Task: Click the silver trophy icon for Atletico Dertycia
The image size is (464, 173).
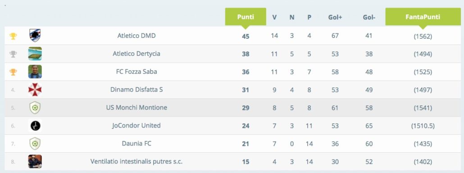Action: coord(13,54)
